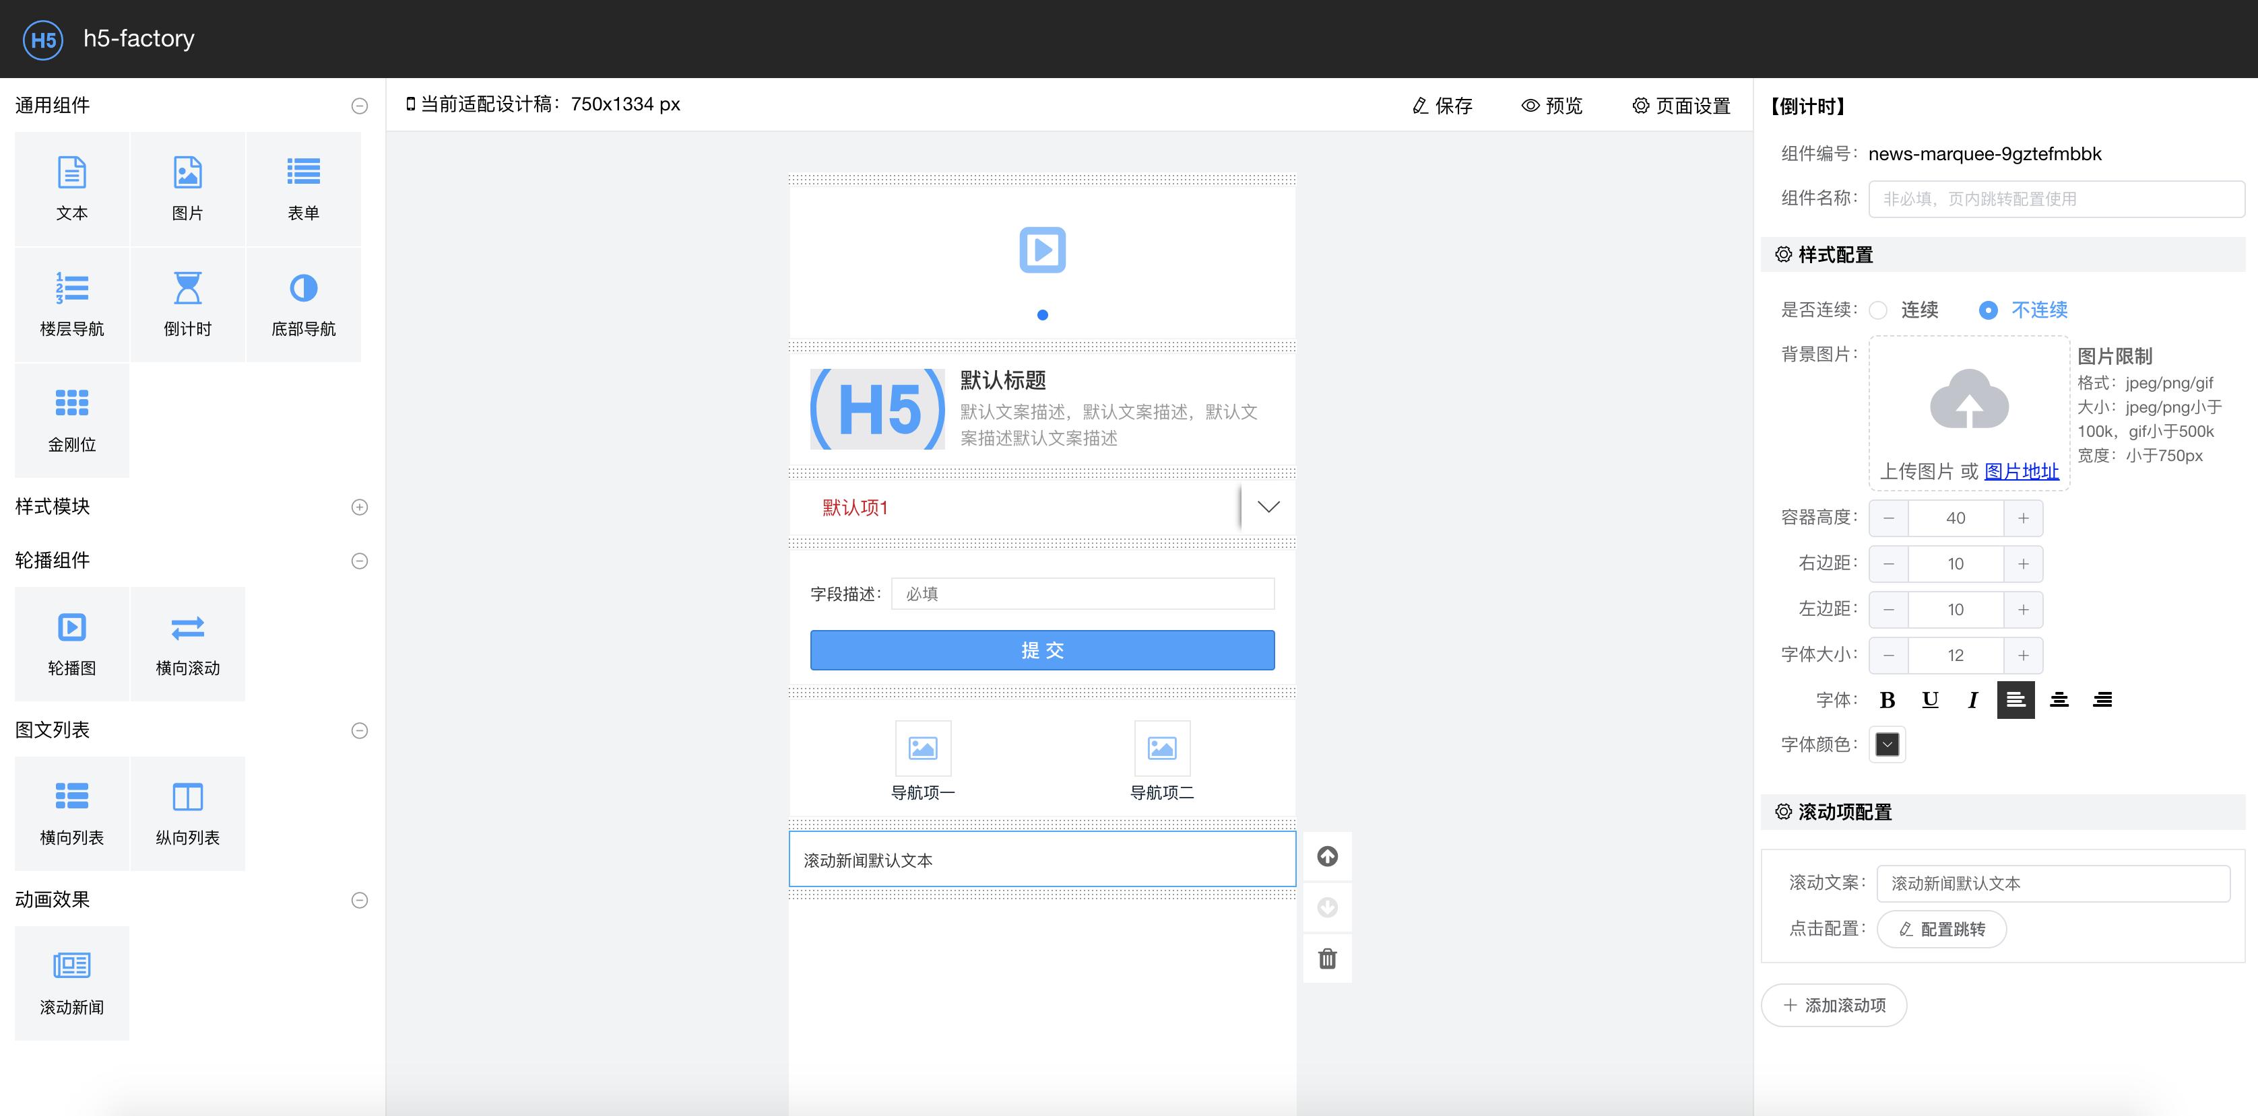
Task: Select the 滚动新闻 component icon
Action: click(x=72, y=965)
